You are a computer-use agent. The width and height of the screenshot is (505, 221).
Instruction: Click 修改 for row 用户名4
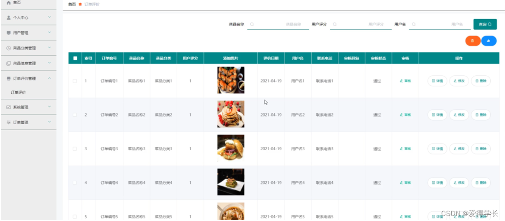[x=459, y=182]
